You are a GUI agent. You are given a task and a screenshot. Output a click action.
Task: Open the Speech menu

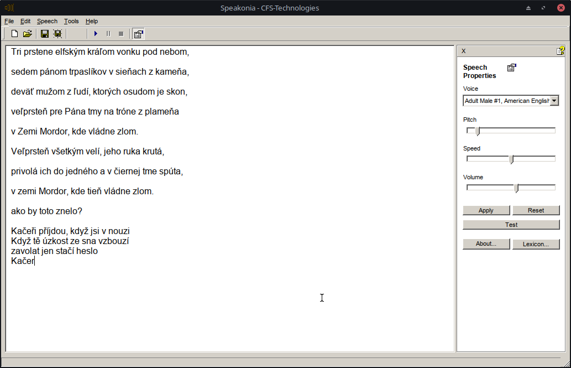(x=47, y=21)
